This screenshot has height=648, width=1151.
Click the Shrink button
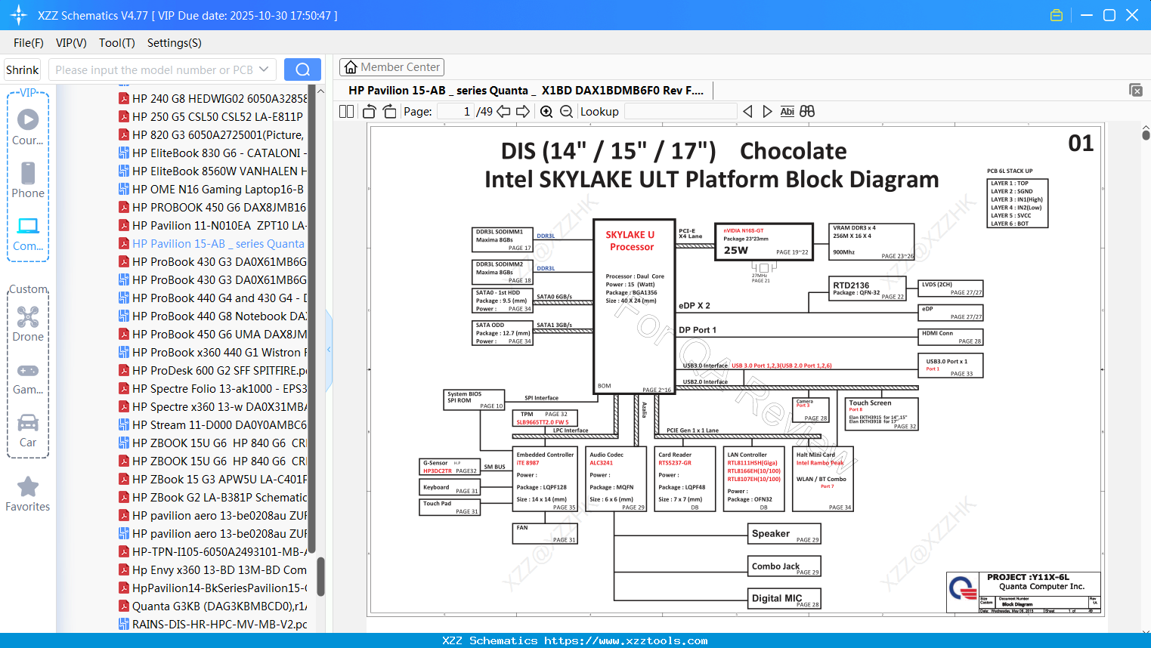(23, 69)
